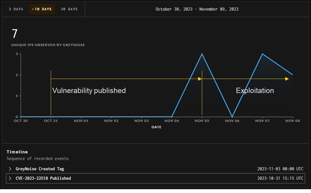This screenshot has height=193, width=311.
Task: Click the CVE-2023-22518 Published row label
Action: click(x=43, y=178)
